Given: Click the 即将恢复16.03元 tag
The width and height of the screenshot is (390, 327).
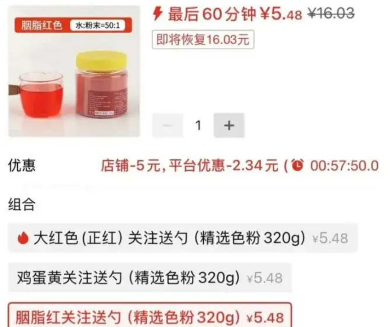Looking at the screenshot, I should 203,39.
